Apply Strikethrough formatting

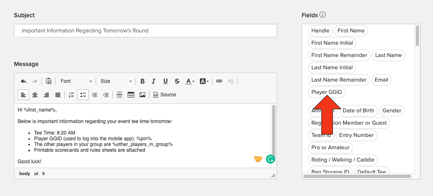[177, 81]
